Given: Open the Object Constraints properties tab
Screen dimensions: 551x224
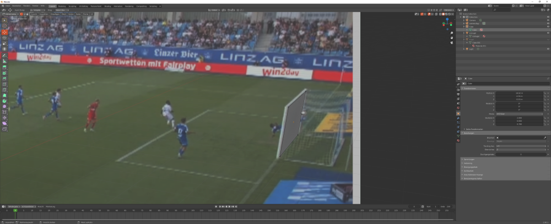Looking at the screenshot, I should tap(458, 132).
